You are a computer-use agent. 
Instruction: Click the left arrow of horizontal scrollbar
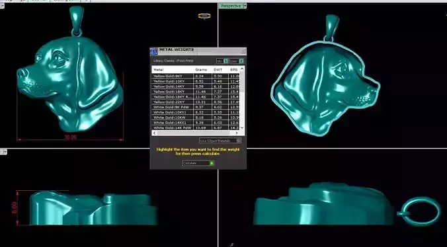tap(155, 133)
